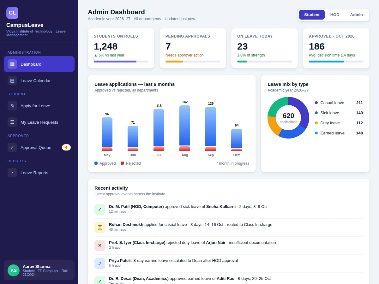Click the blue Approved Oct 2026 progress bar
Viewport: 379px width, 284px height.
[x=326, y=62]
